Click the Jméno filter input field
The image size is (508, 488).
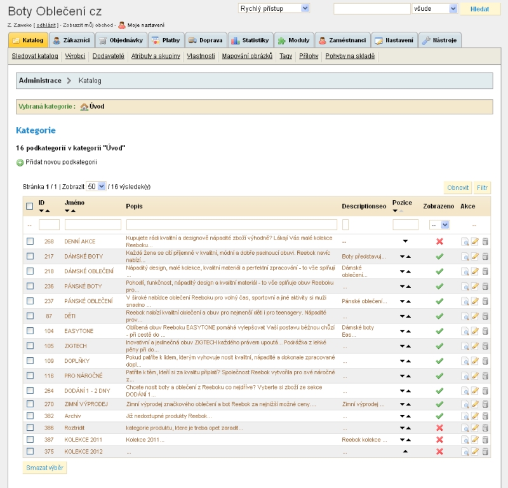pyautogui.click(x=93, y=224)
